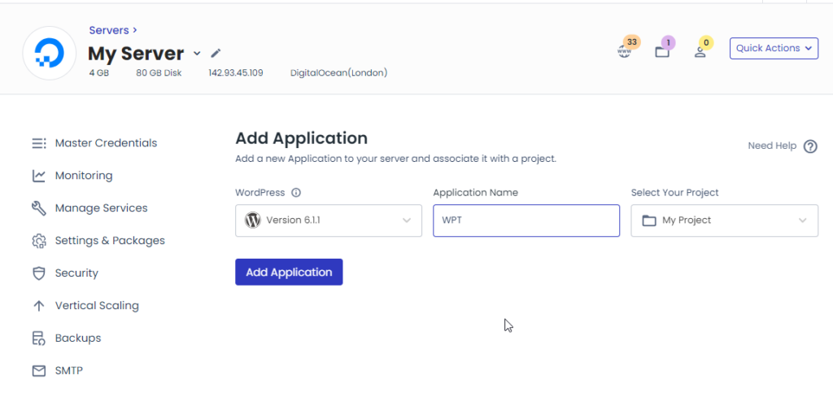
Task: Open the My Project selection dropdown
Action: (724, 221)
